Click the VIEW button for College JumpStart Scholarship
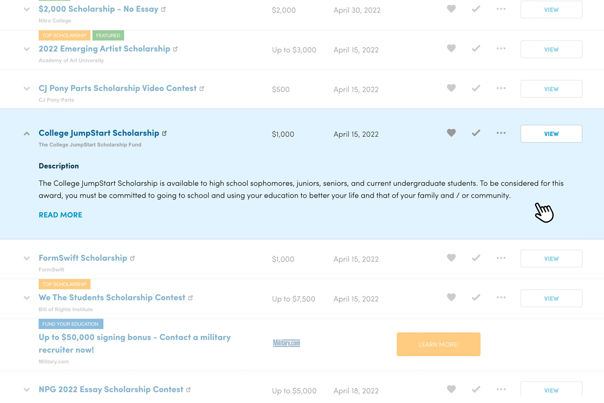The height and width of the screenshot is (403, 604). (x=551, y=133)
